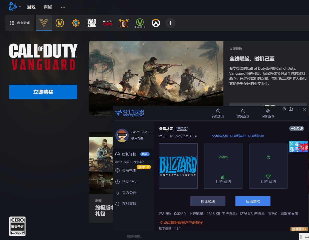Click the 立即购买 buy now button
309x240 pixels.
tap(43, 92)
